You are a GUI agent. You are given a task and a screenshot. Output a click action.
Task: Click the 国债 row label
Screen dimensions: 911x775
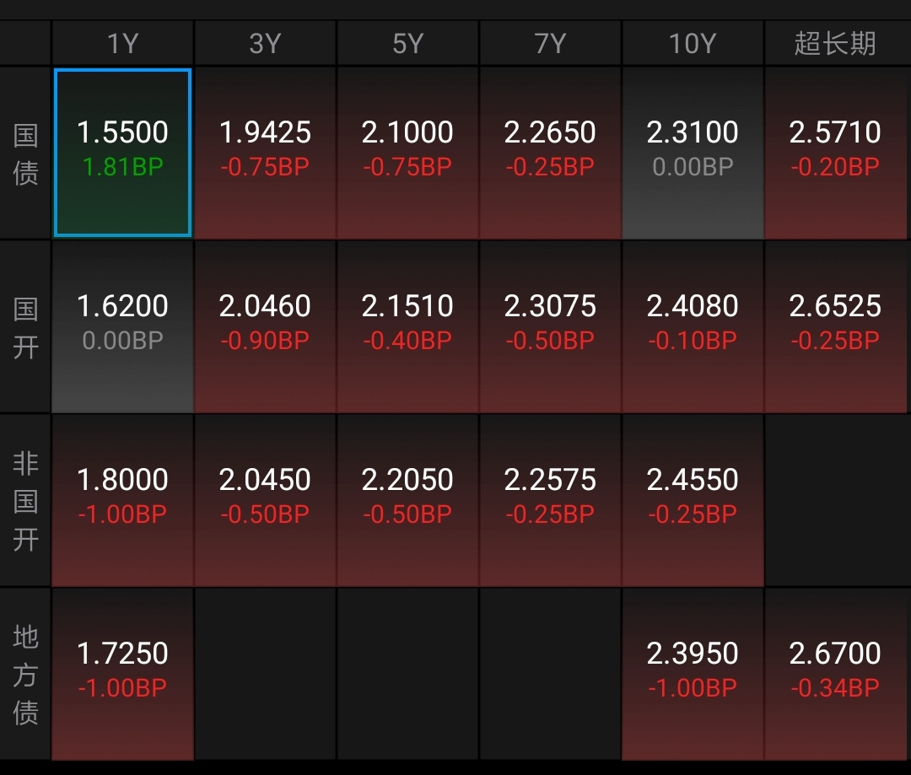pos(25,153)
